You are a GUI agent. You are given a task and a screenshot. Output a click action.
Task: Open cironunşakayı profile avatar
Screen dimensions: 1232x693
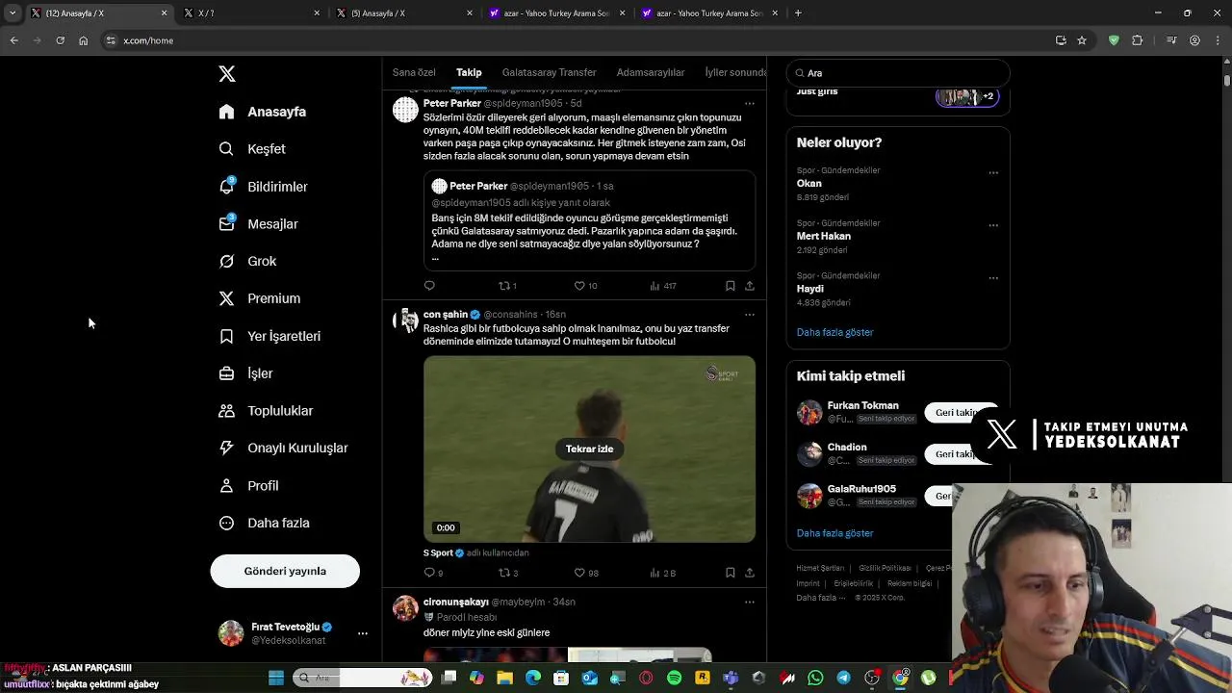[406, 608]
